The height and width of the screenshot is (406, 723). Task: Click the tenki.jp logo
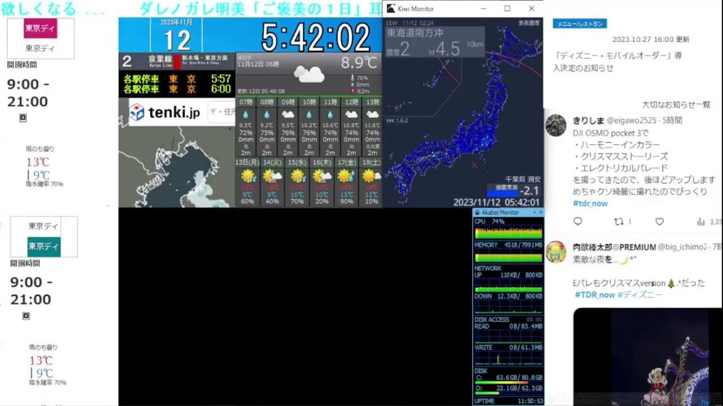pyautogui.click(x=165, y=112)
